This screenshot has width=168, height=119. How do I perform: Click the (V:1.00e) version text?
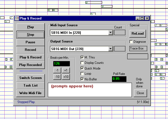143,102
